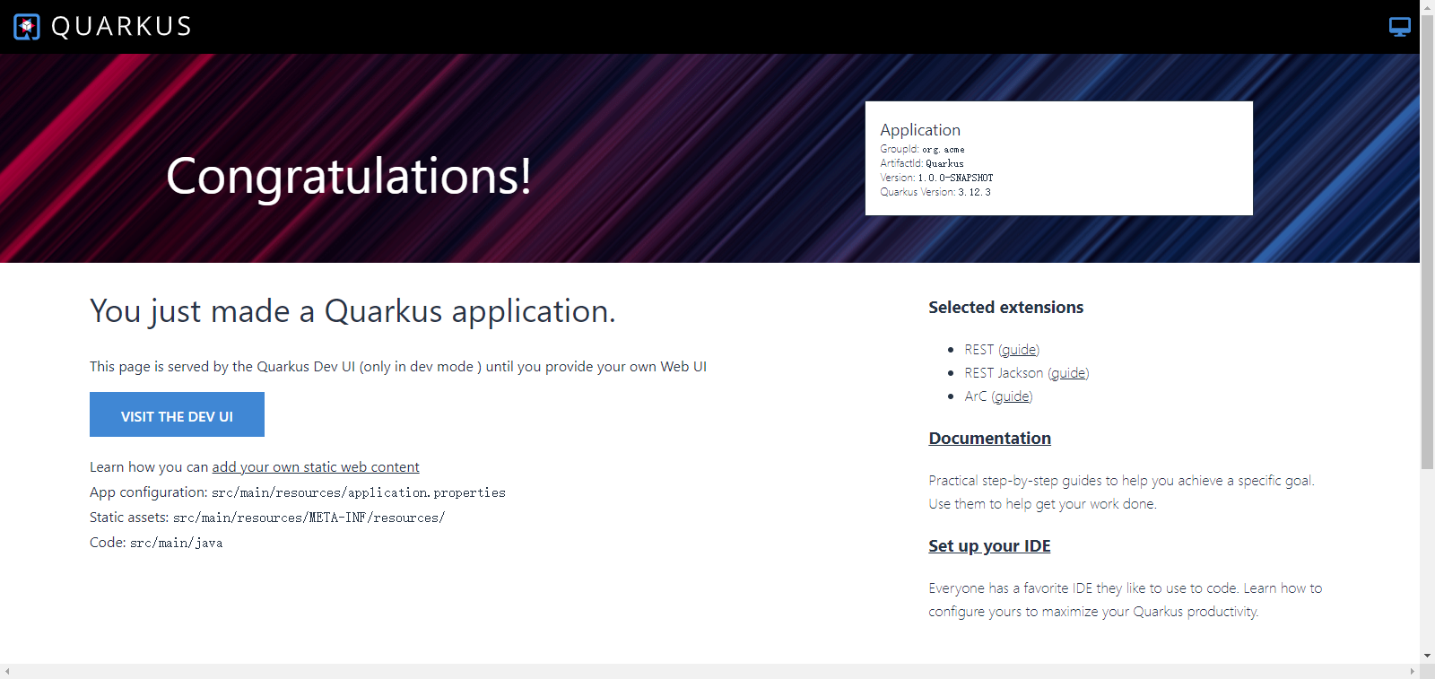
Task: Click the Quarkus Version '3.12.3' value
Action: tap(974, 193)
